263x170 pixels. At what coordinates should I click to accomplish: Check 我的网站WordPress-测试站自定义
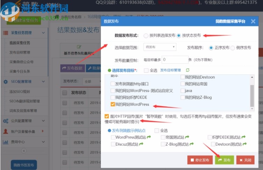coord(113,91)
